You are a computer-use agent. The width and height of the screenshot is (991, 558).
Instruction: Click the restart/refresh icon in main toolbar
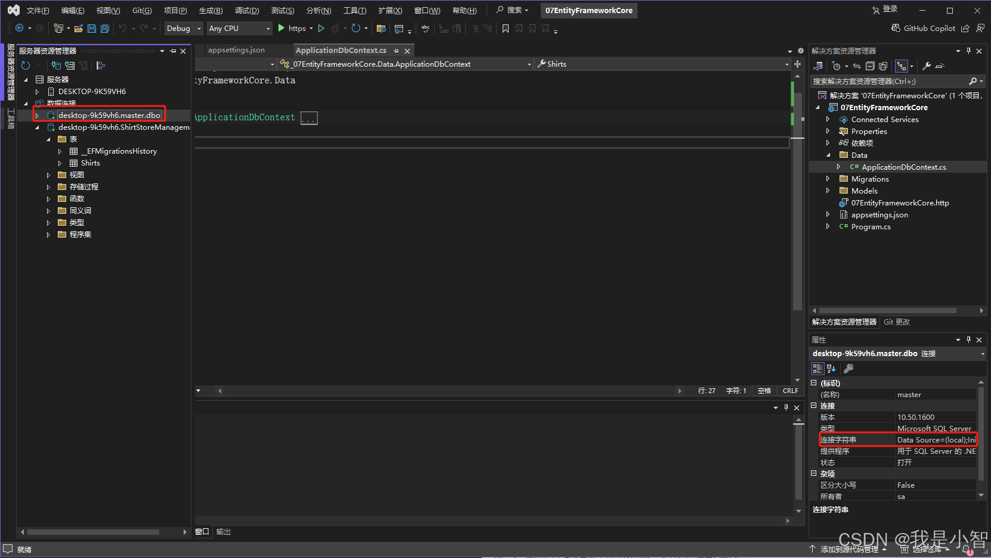click(356, 28)
